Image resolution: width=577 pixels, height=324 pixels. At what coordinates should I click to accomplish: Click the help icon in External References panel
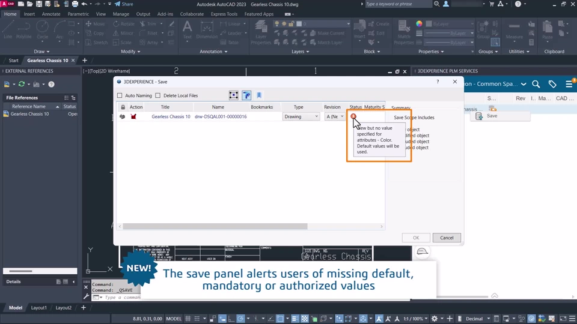point(52,84)
